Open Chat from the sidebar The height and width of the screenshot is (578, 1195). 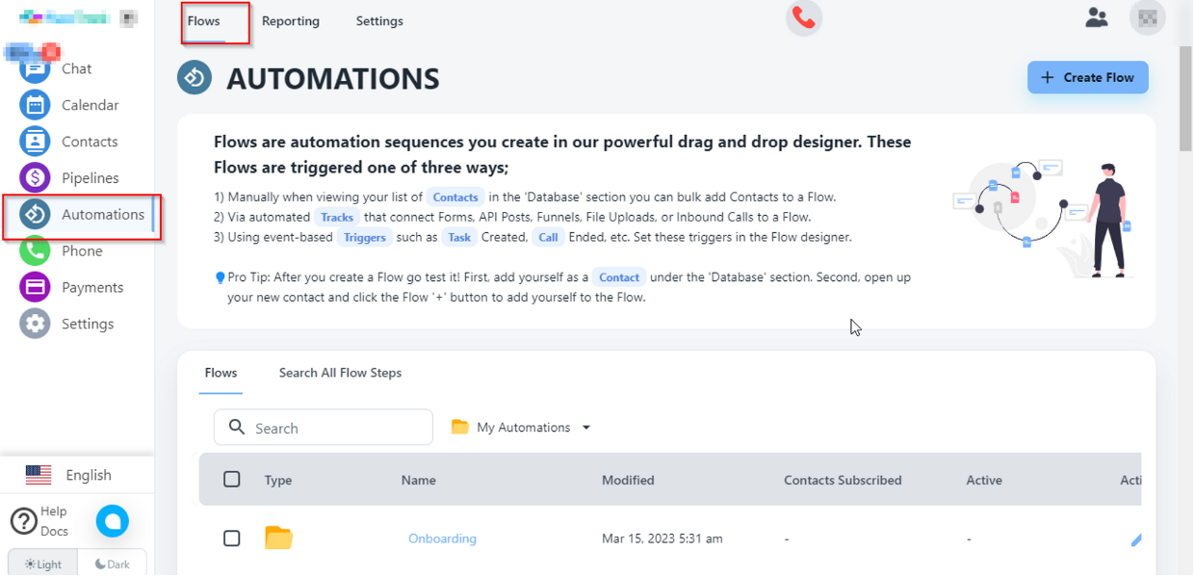36,68
